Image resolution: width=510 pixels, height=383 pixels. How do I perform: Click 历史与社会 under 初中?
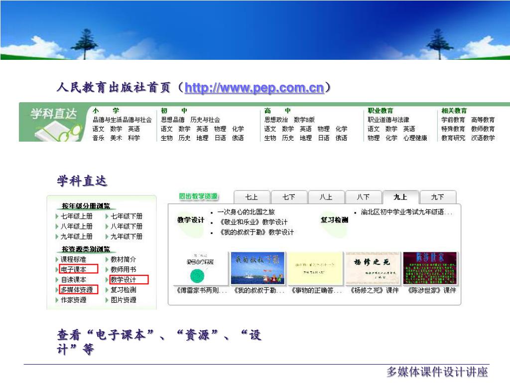tap(205, 120)
